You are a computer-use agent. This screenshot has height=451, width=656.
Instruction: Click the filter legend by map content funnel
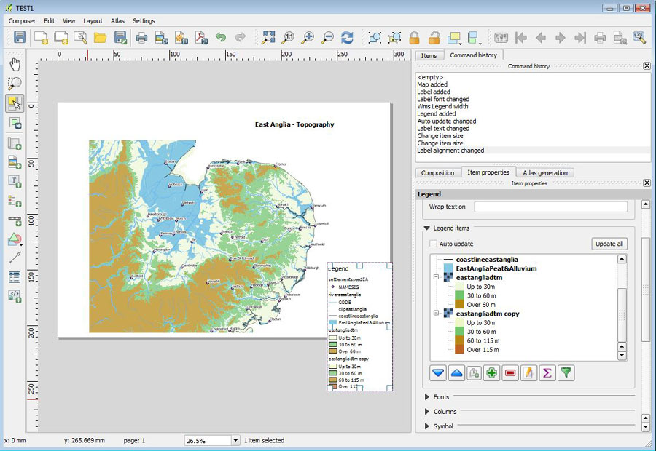click(x=566, y=373)
